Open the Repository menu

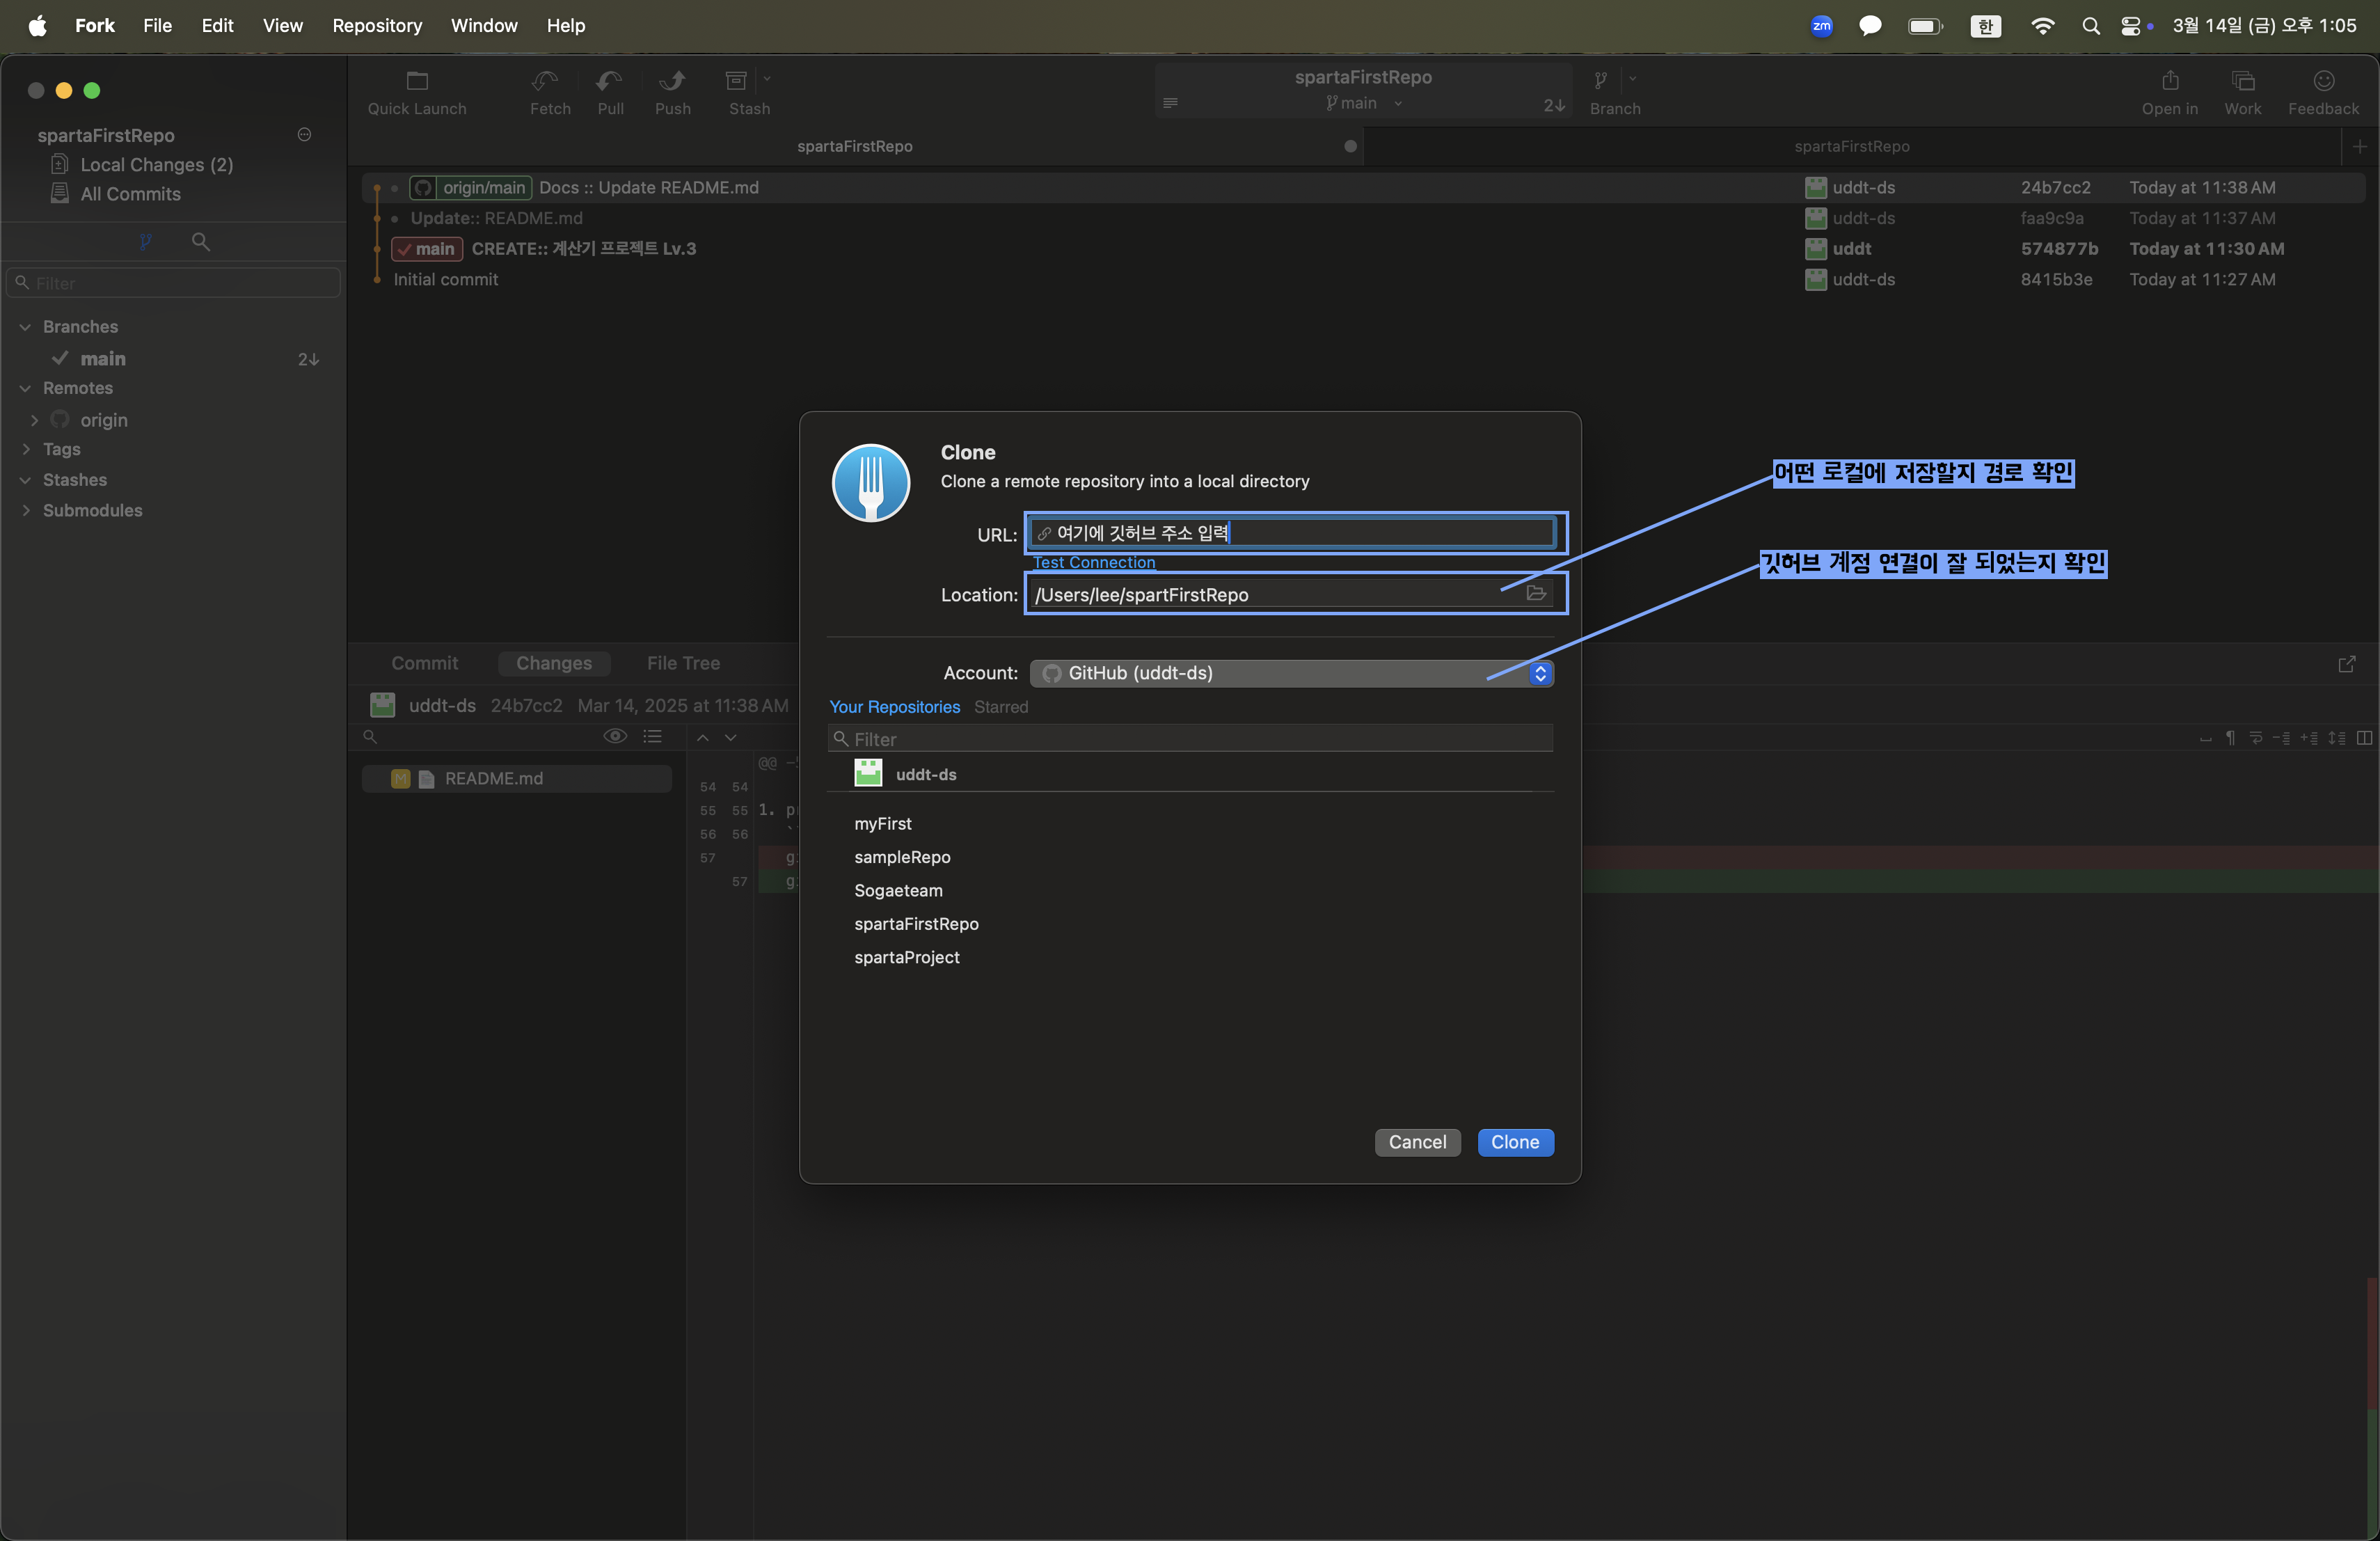[377, 26]
